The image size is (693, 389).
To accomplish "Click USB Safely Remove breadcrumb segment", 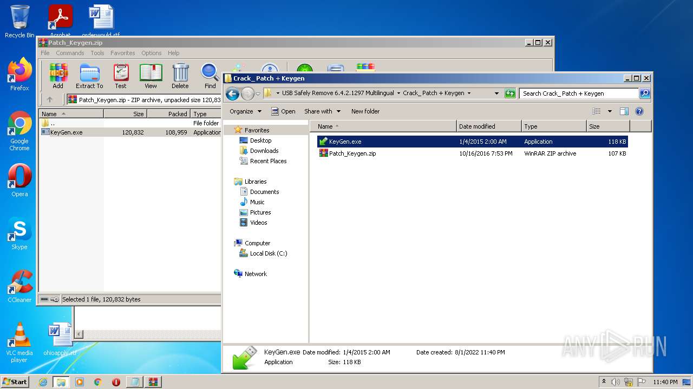I will [x=338, y=93].
